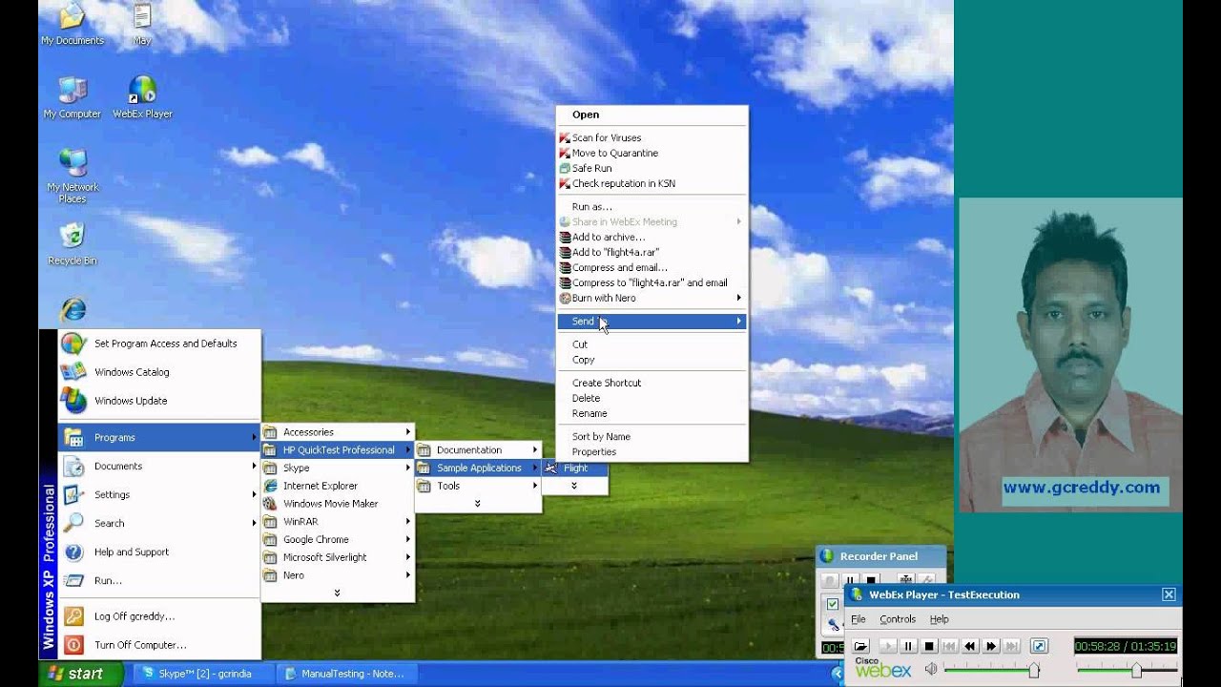The height and width of the screenshot is (687, 1221).
Task: Pause playback in WebEx Player
Action: [x=908, y=646]
